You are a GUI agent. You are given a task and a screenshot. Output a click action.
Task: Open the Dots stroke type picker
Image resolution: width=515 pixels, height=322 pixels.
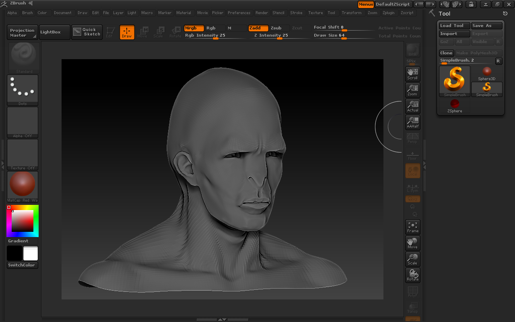(23, 90)
